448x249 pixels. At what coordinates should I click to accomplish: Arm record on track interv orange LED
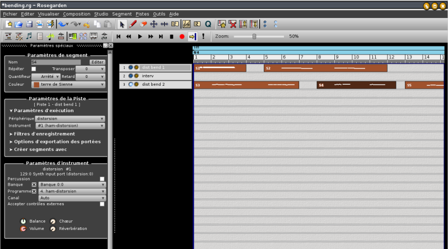tap(136, 76)
